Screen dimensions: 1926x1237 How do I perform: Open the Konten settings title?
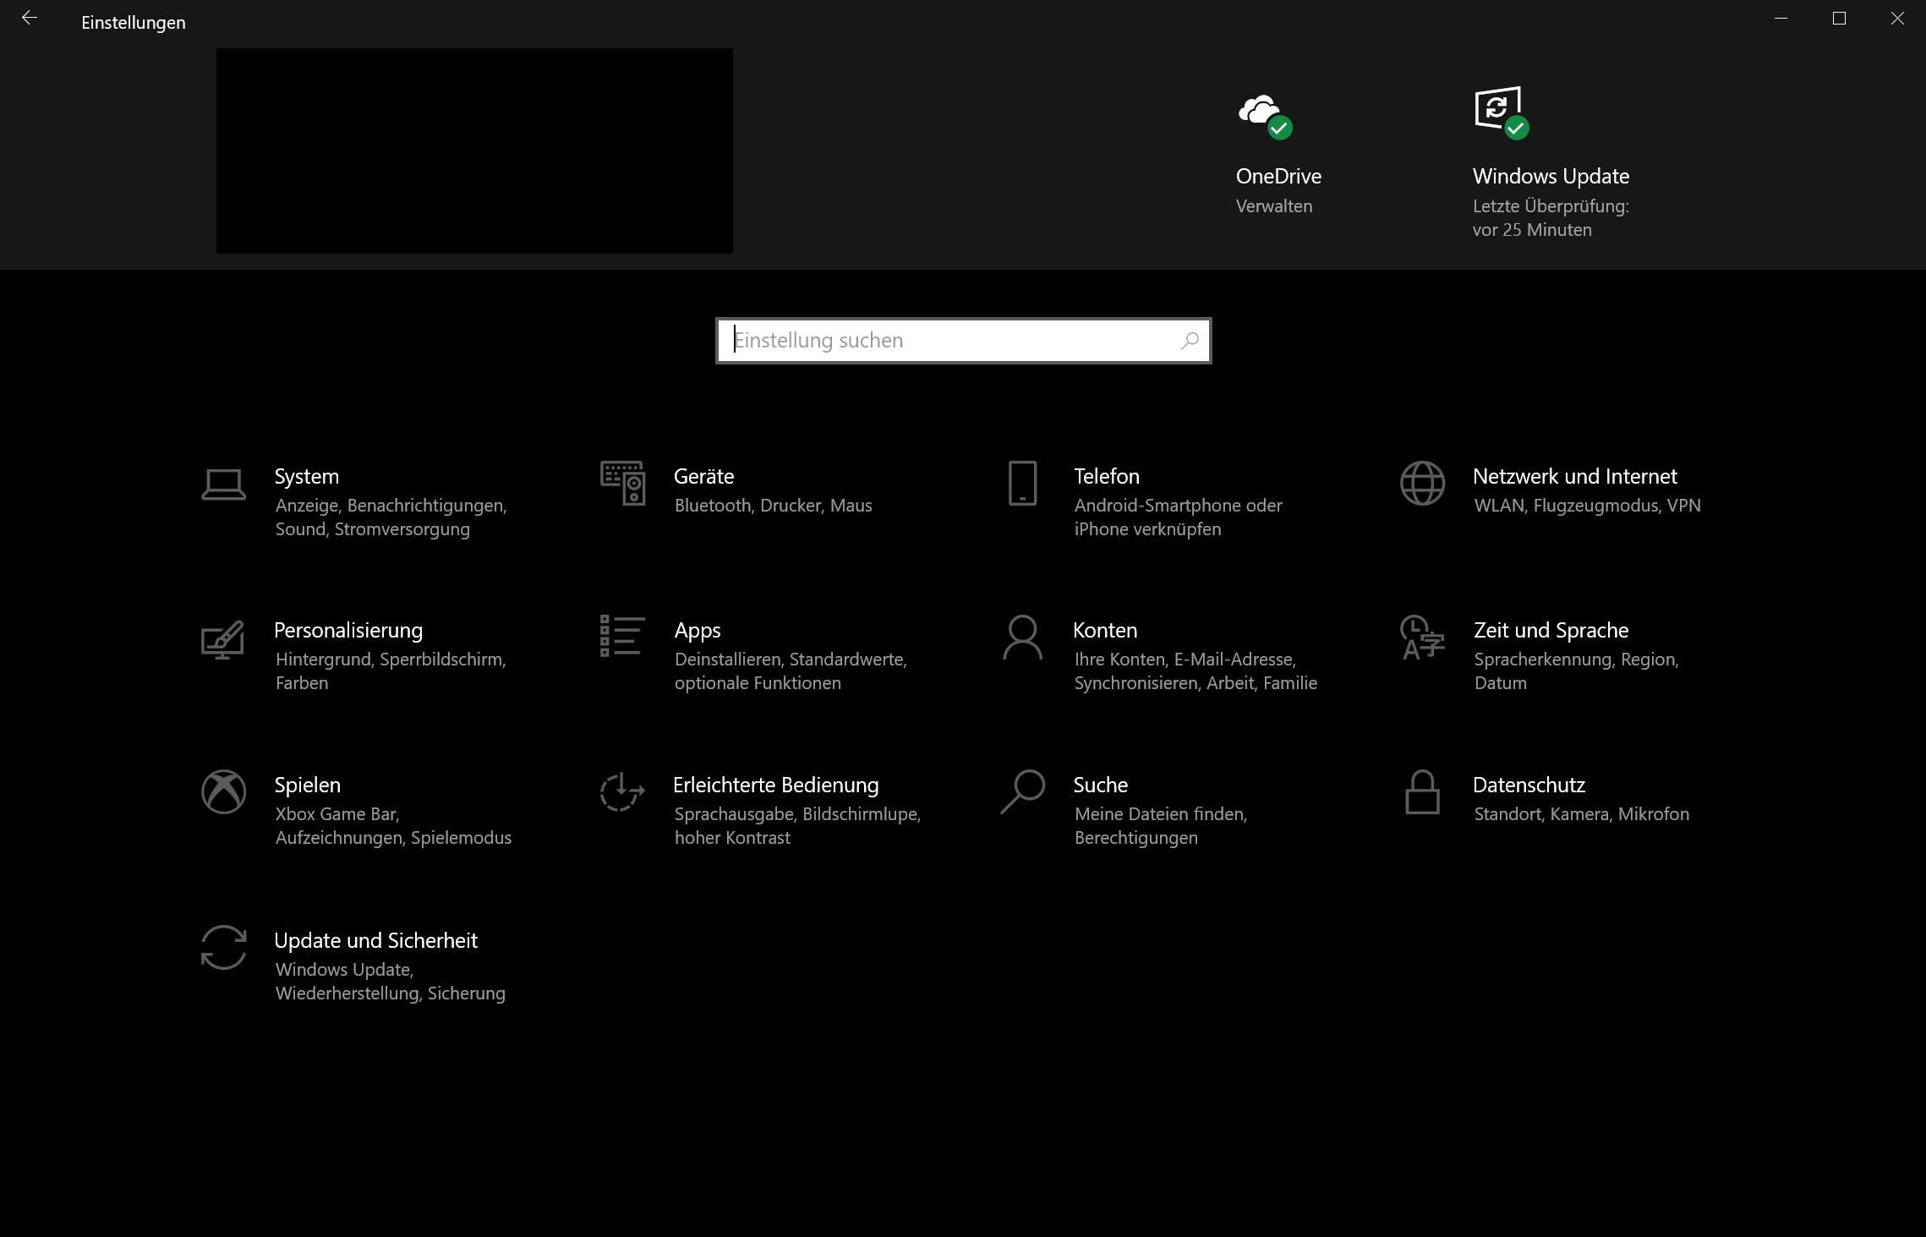point(1105,631)
